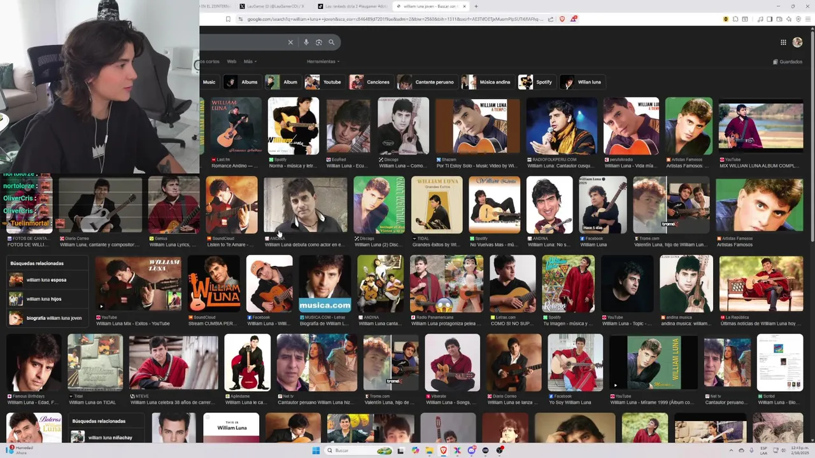Open the weather Humedad widget
This screenshot has width=815, height=458.
[20, 450]
